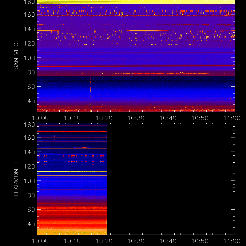
Task: Click 10:50 time label under San Vito plot
Action: tap(200, 118)
